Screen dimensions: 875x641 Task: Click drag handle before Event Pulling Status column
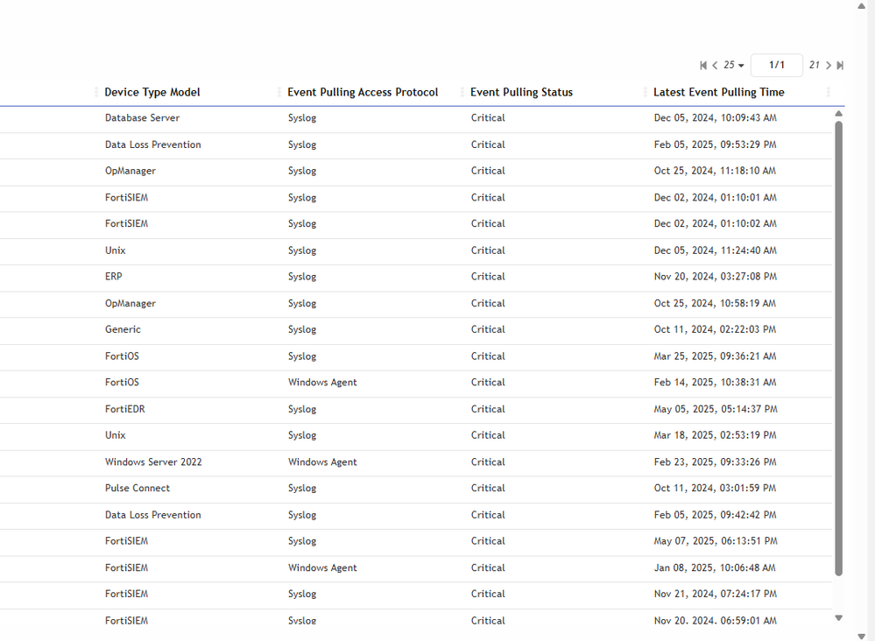(462, 93)
